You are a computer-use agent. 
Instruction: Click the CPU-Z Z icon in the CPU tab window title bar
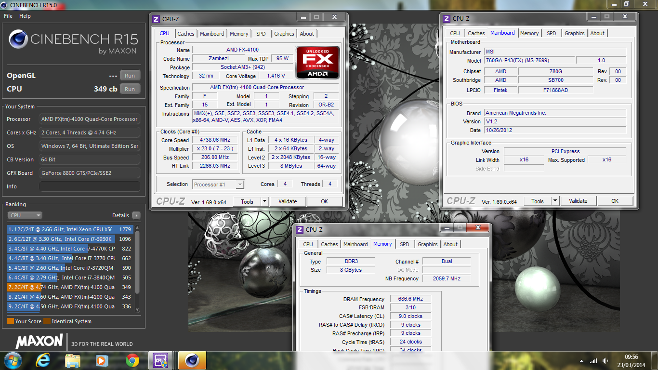(156, 19)
